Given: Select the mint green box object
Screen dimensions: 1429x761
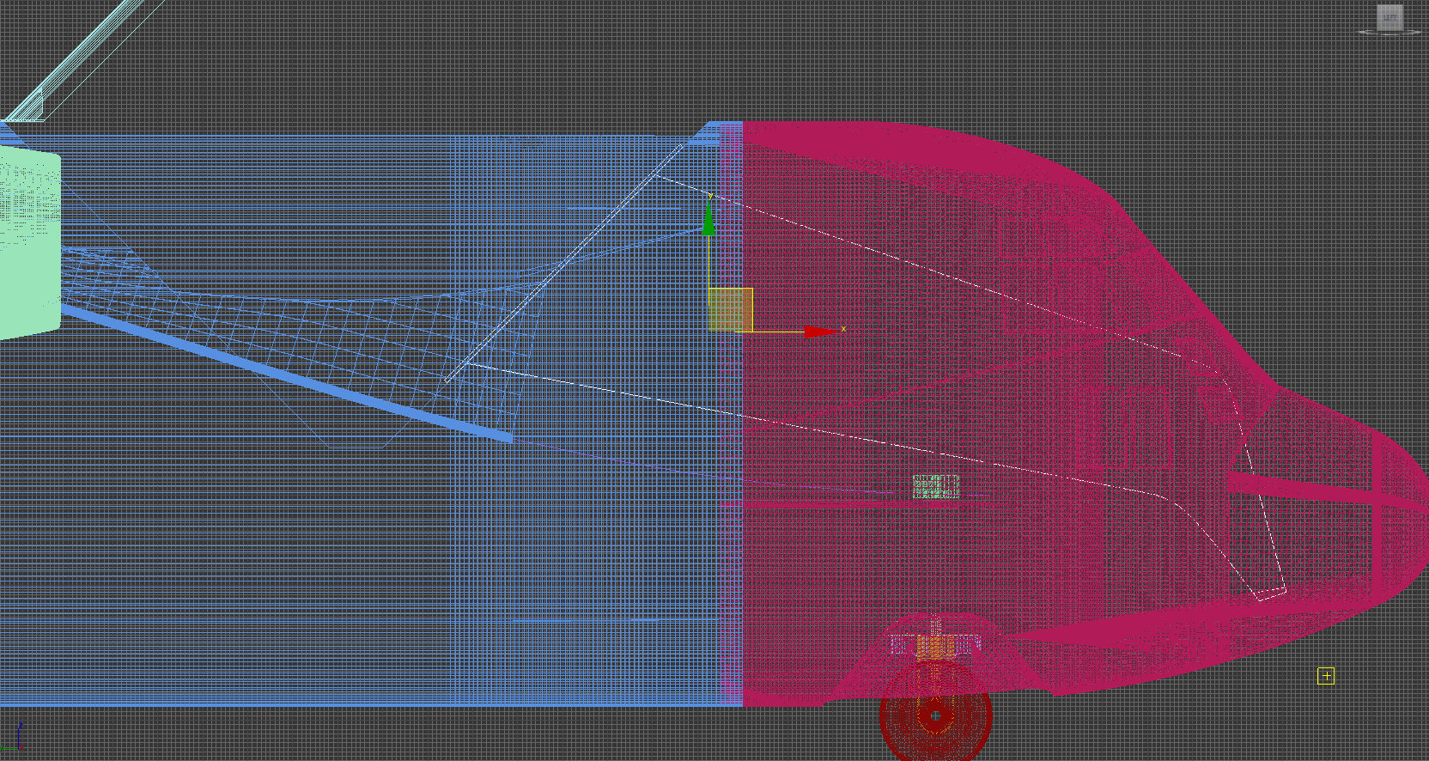Looking at the screenshot, I should point(29,243).
